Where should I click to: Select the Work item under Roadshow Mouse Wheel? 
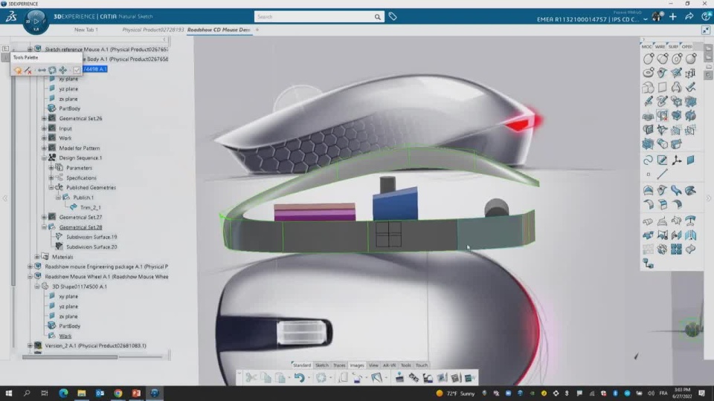65,336
